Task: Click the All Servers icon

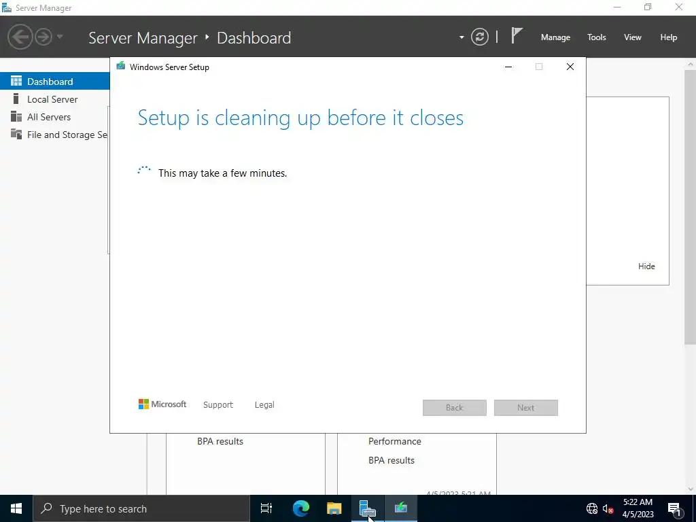Action: click(x=16, y=116)
